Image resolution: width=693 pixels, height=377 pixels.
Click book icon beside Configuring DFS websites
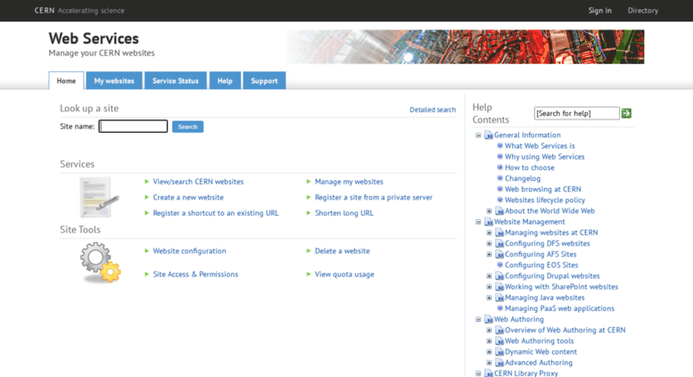[499, 243]
